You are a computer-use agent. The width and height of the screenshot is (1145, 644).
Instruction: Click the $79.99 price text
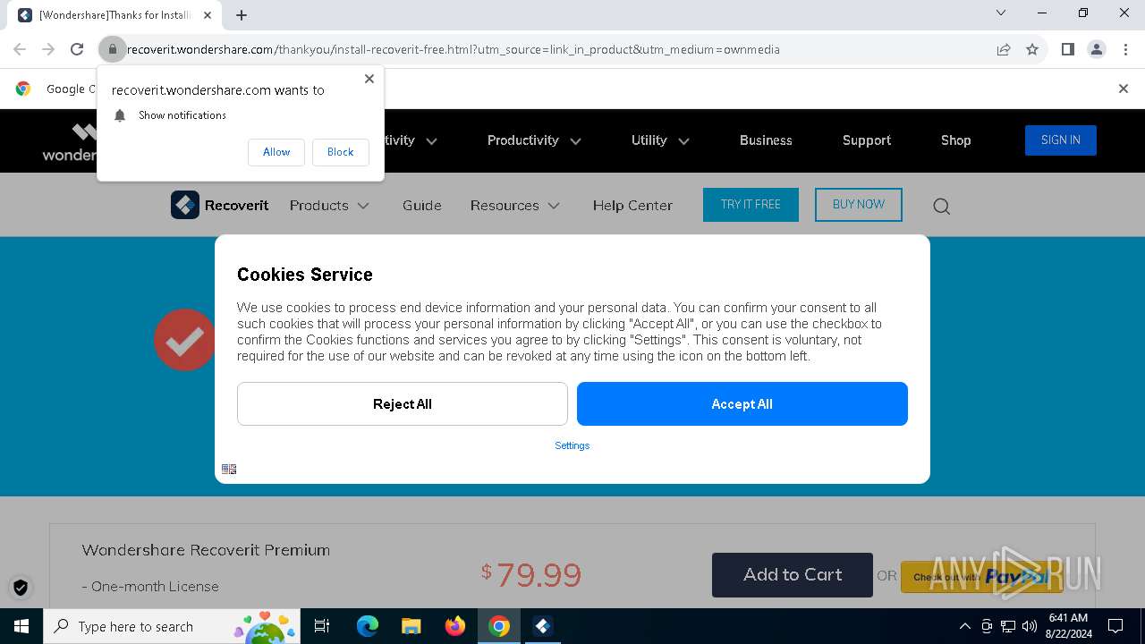[x=531, y=575]
